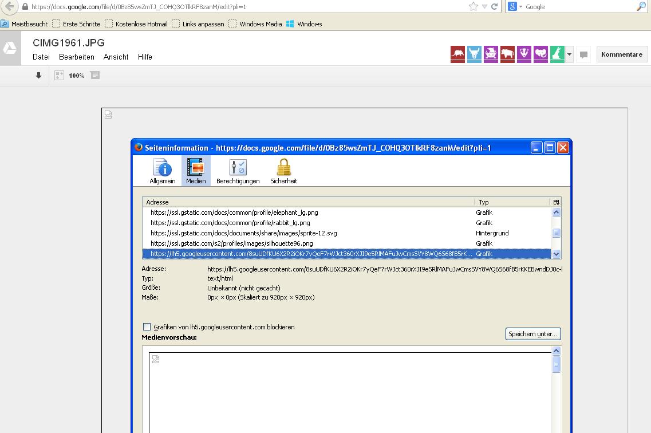The width and height of the screenshot is (651, 433).
Task: Open the Datei menu
Action: point(41,57)
